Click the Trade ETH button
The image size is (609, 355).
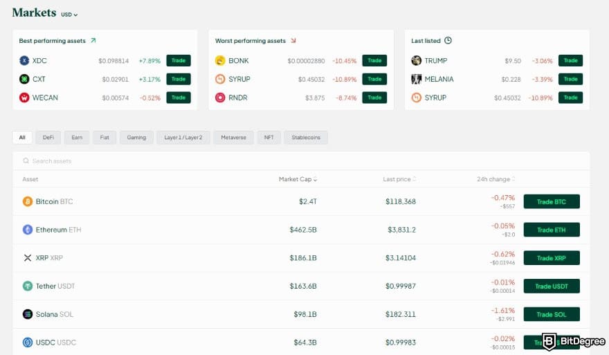[x=552, y=230]
